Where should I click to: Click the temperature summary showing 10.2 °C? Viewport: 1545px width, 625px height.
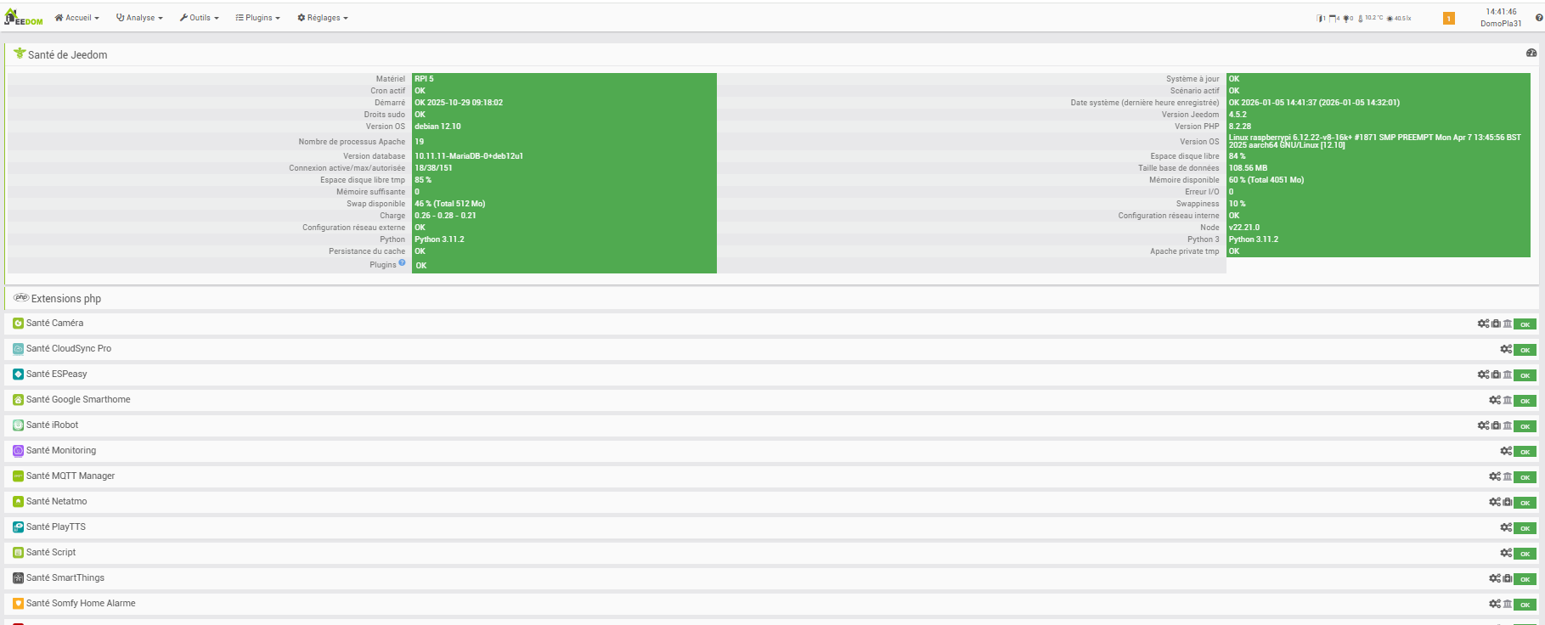point(1371,18)
